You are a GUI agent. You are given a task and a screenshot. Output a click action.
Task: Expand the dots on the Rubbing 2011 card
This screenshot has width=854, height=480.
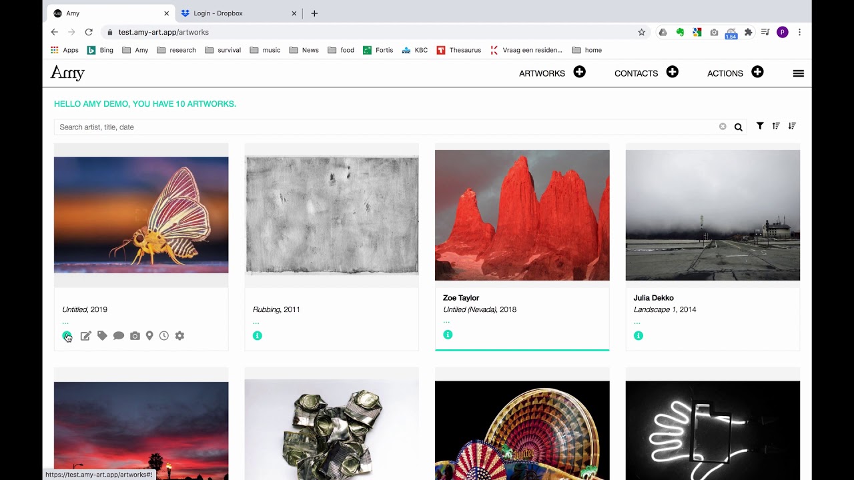[x=256, y=323]
